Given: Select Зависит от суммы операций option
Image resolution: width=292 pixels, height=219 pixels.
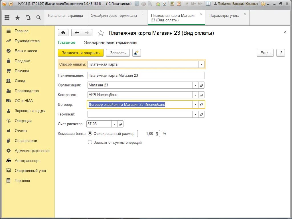Looking at the screenshot, I should 90,142.
